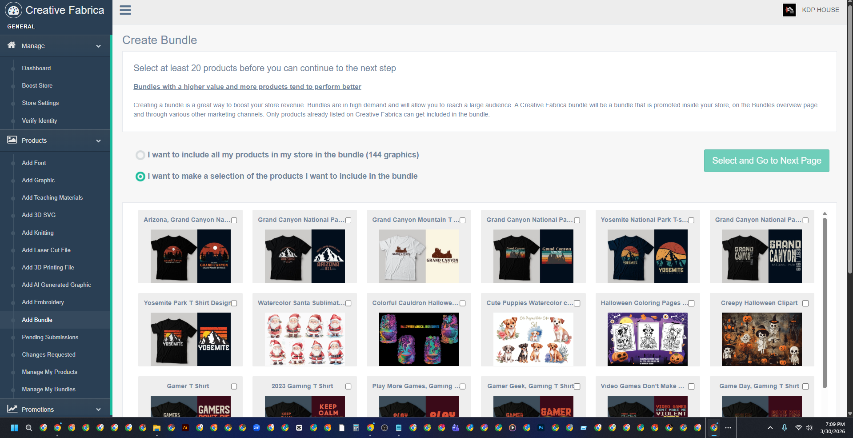Screen dimensions: 853x438
Task: Click the Creative Fabrica logo icon
Action: (13, 10)
